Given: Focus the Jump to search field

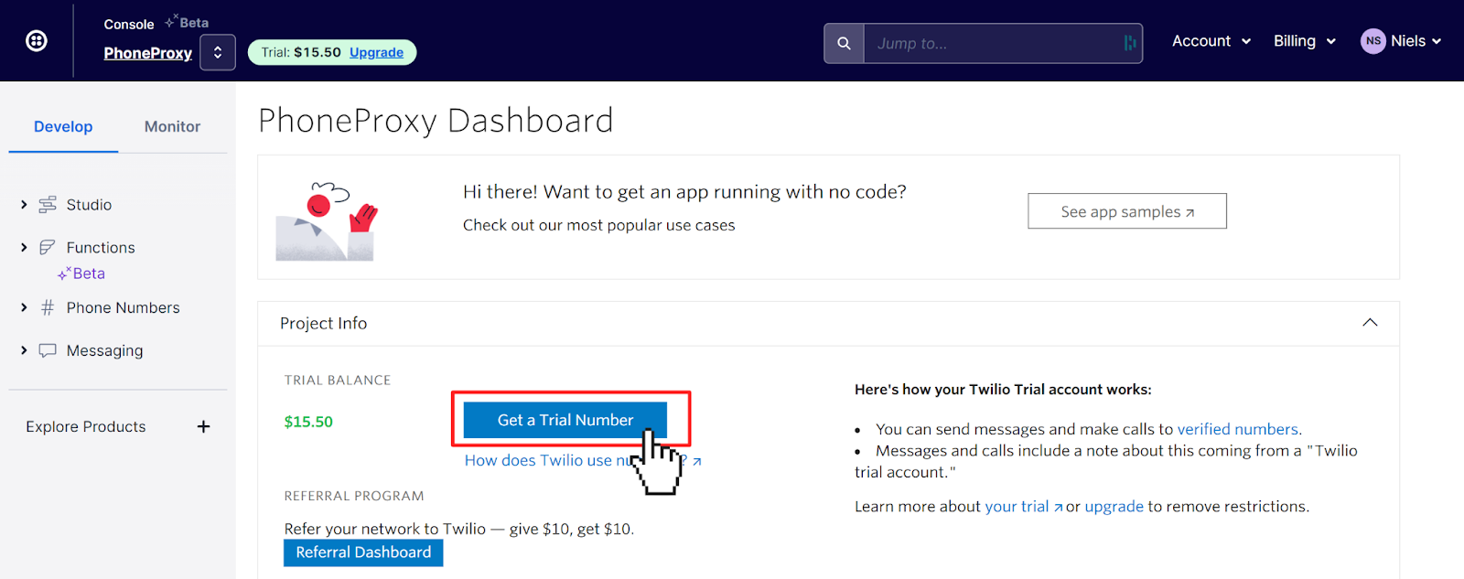Looking at the screenshot, I should click(1003, 43).
